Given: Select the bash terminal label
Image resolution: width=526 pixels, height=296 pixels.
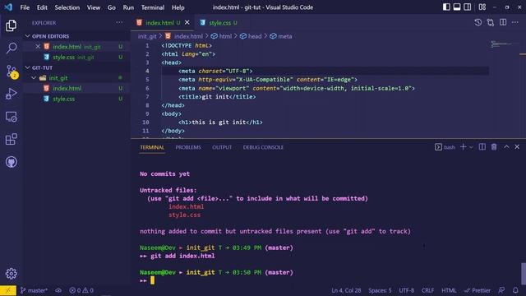Looking at the screenshot, I should (445, 147).
